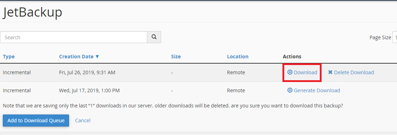Open the Page Size selector
The image size is (397, 135).
(x=395, y=37)
